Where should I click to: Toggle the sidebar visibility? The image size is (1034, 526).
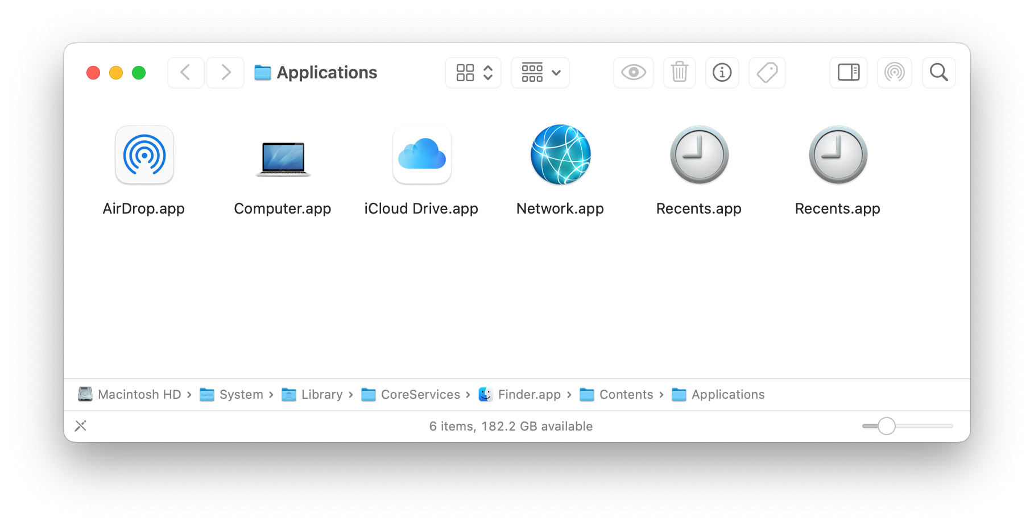tap(848, 72)
